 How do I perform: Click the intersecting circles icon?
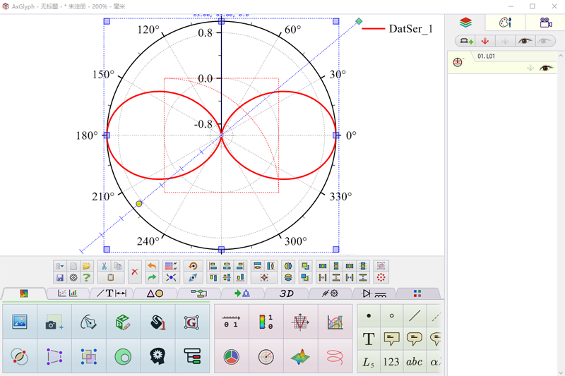pyautogui.click(x=20, y=356)
